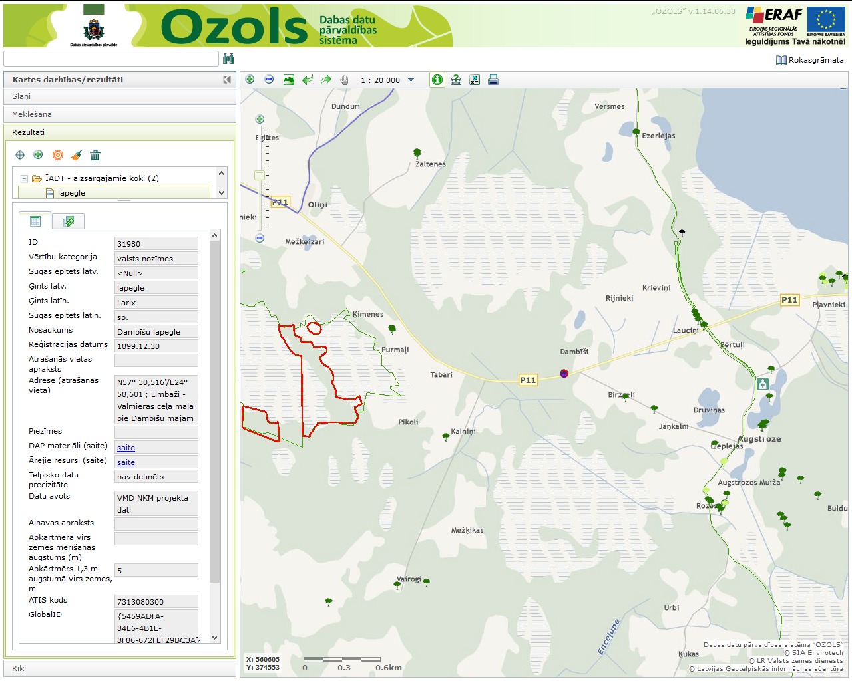Click the Ozols logo banner
This screenshot has height=681, width=852.
pos(234,27)
